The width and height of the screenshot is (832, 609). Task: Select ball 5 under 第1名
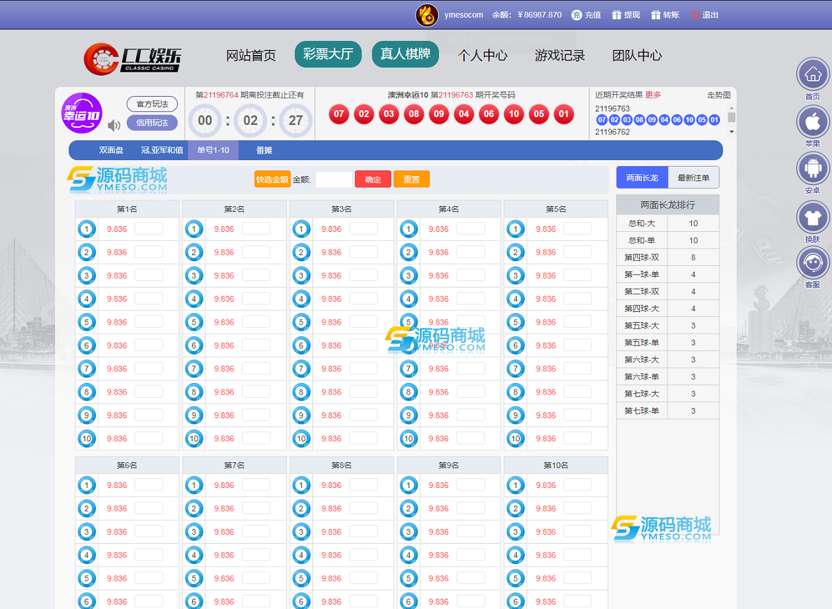point(87,322)
